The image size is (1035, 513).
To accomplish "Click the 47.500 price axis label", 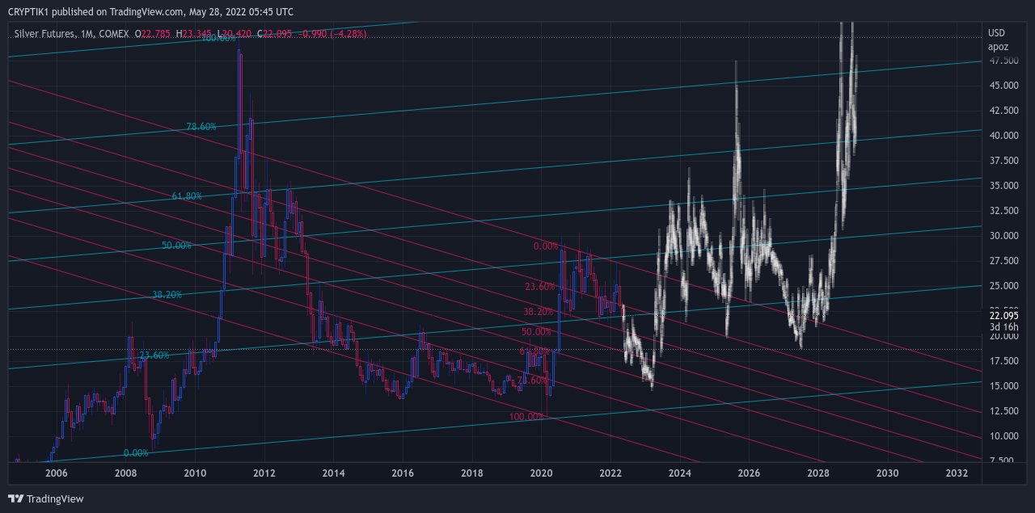I will pyautogui.click(x=1003, y=60).
